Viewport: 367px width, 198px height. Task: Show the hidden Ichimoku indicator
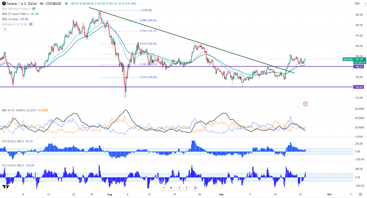(x=31, y=24)
